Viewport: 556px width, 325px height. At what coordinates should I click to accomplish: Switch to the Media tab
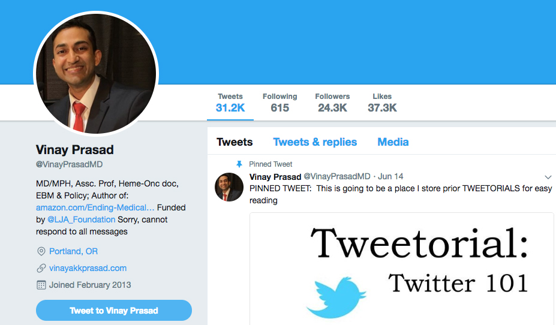(393, 142)
